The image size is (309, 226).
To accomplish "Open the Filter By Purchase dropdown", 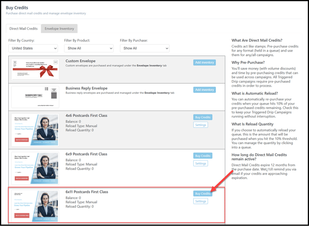I will (145, 48).
